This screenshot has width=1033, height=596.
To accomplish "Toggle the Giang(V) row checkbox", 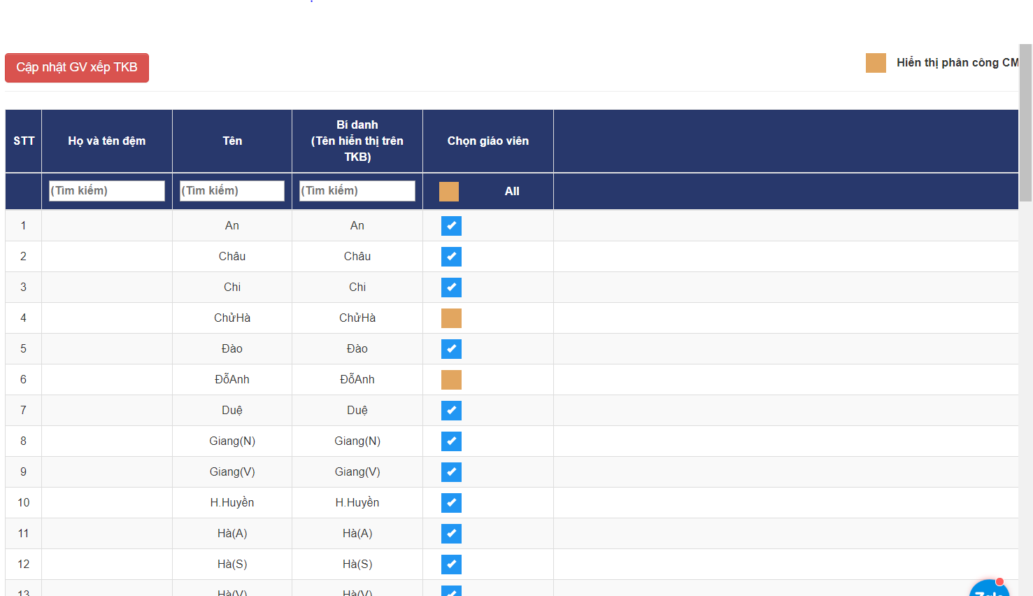I will click(451, 472).
